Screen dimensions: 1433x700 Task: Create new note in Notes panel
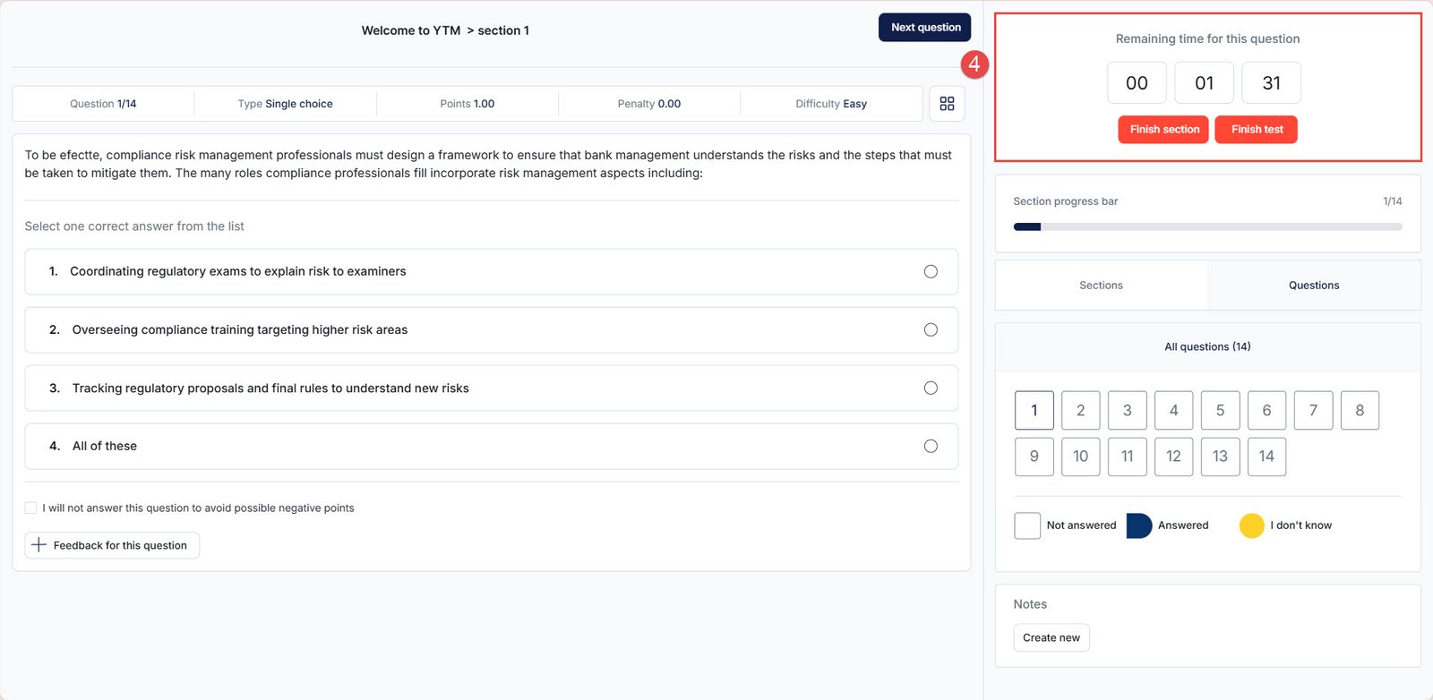click(1051, 637)
